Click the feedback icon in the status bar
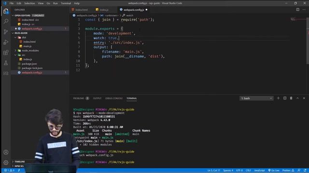 (299, 170)
